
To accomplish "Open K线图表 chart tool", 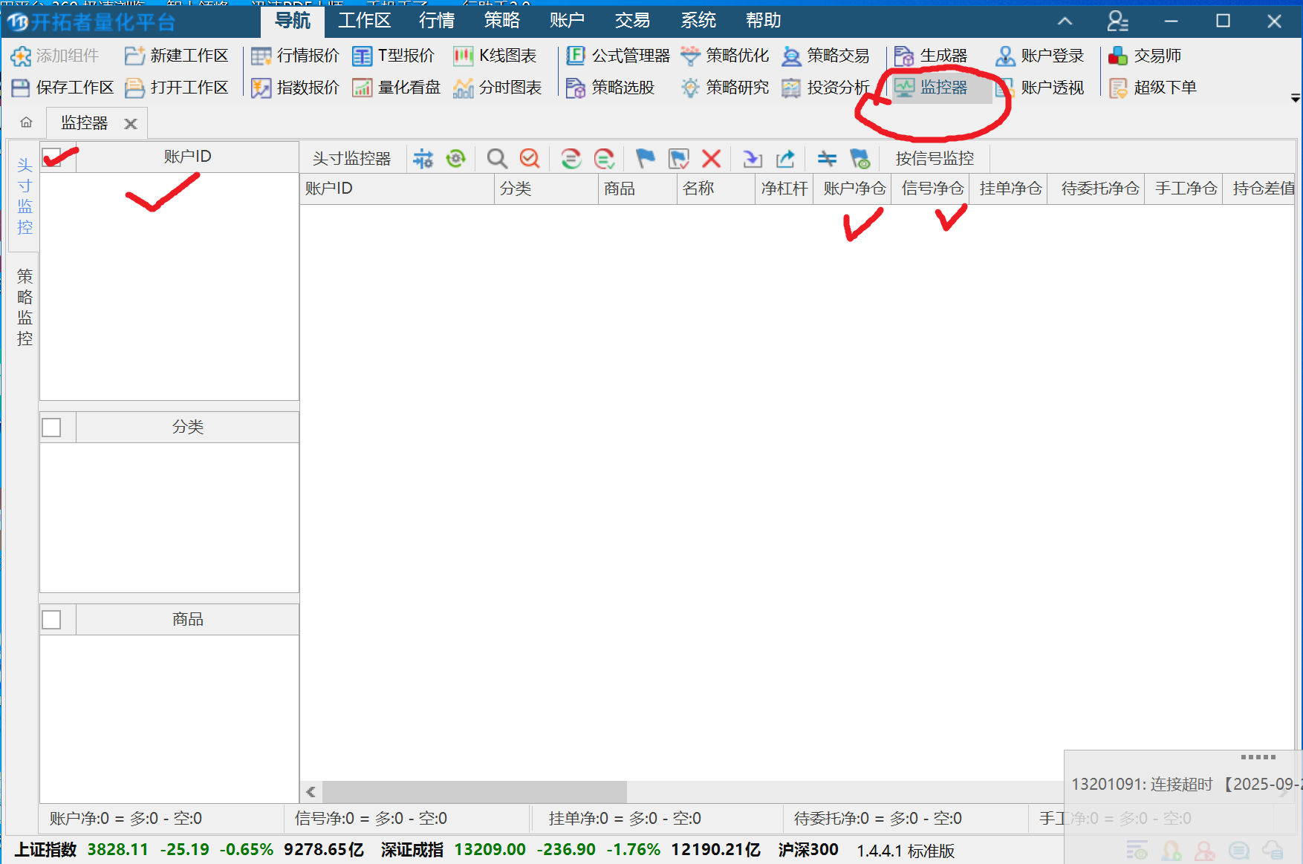I will tap(495, 56).
